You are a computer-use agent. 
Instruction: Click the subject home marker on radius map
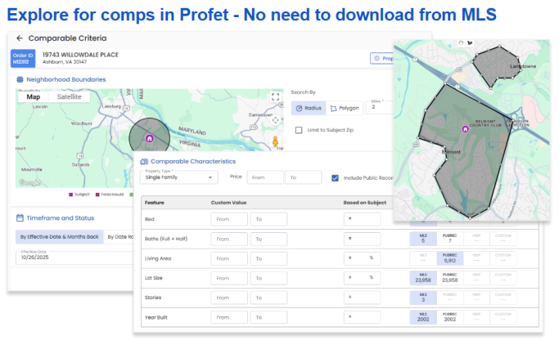pyautogui.click(x=149, y=139)
